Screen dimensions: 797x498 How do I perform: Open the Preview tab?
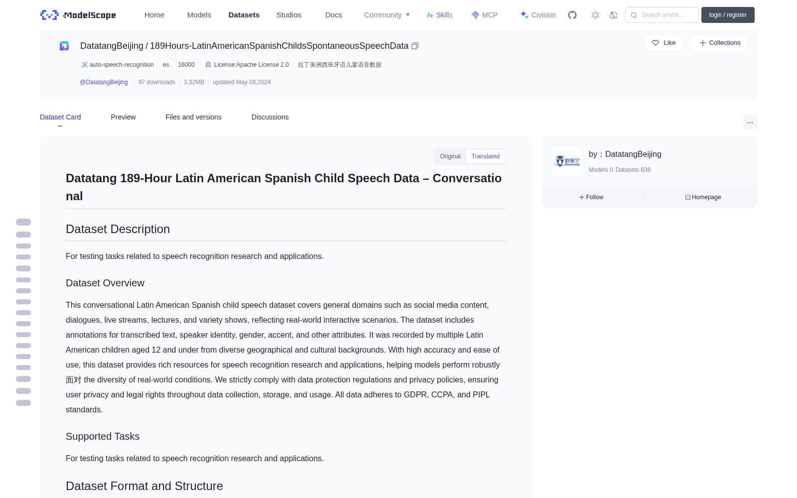123,117
